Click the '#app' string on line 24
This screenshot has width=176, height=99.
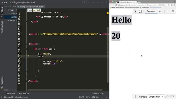pyautogui.click(x=46, y=54)
